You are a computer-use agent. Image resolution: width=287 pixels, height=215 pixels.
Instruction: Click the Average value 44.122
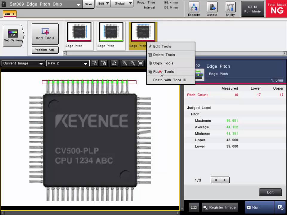coord(232,127)
